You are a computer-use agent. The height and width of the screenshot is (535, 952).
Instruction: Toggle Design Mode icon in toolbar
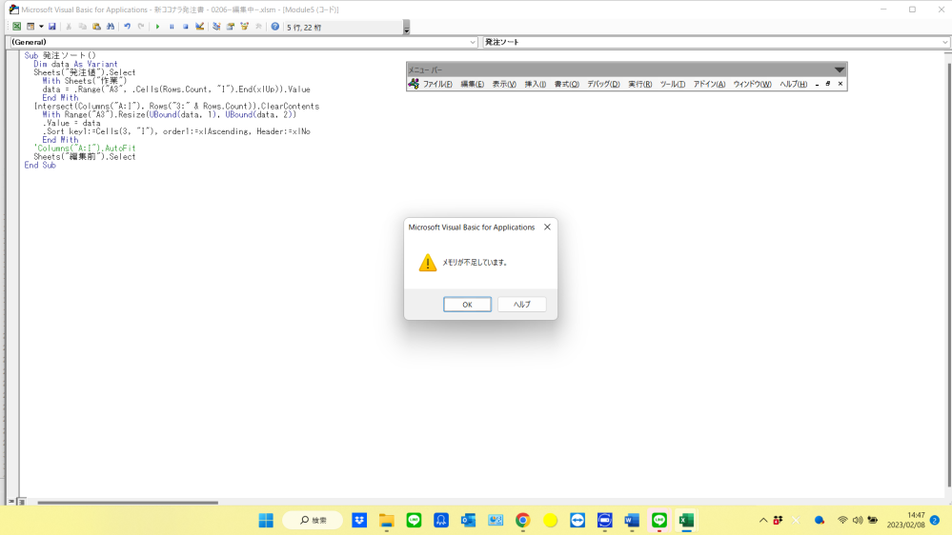199,27
